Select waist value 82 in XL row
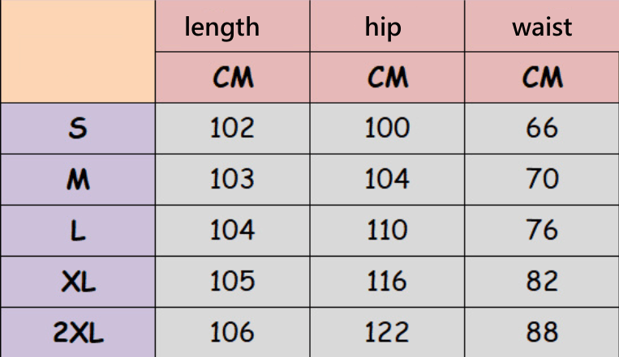 coord(542,282)
